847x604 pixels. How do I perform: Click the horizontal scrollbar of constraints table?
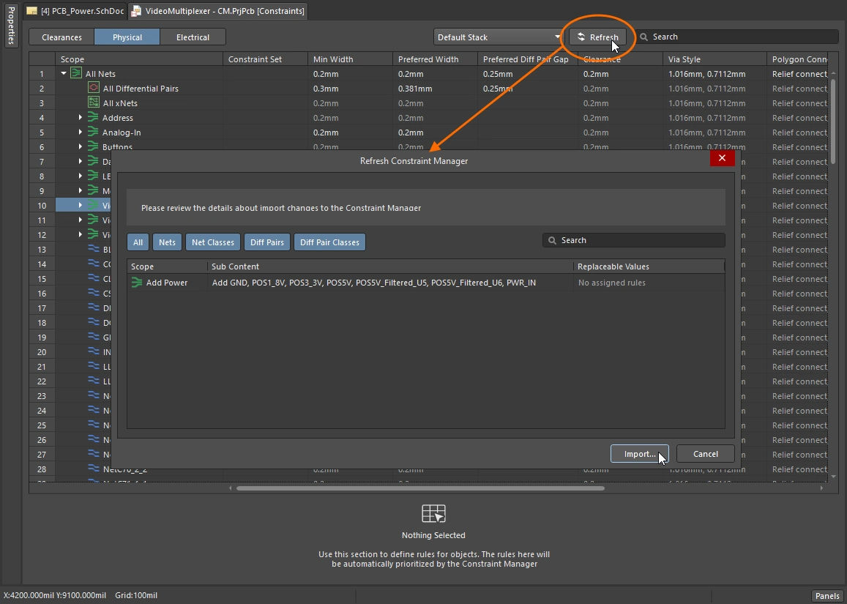420,488
